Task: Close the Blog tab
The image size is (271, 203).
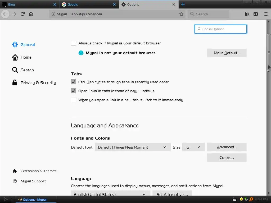Action: coord(55,4)
